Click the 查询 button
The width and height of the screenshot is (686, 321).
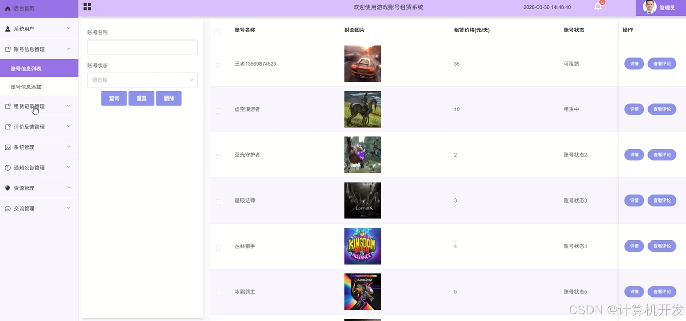[114, 98]
